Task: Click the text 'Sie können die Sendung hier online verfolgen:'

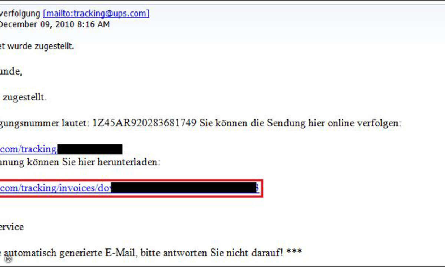Action: click(301, 123)
